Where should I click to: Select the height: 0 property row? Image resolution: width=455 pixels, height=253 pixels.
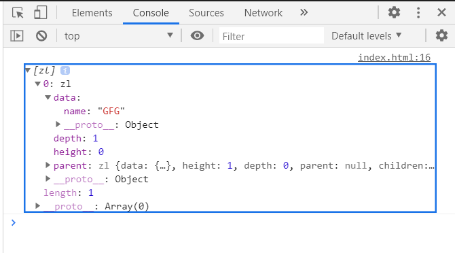coord(79,152)
